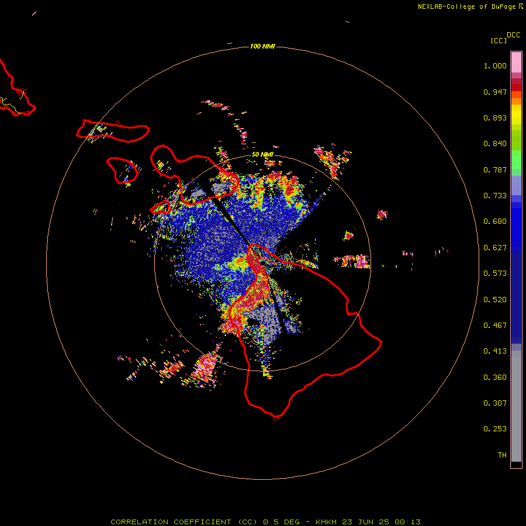This screenshot has height=526, width=526.
Task: Select the 0.840 legend value
Action: (x=495, y=144)
